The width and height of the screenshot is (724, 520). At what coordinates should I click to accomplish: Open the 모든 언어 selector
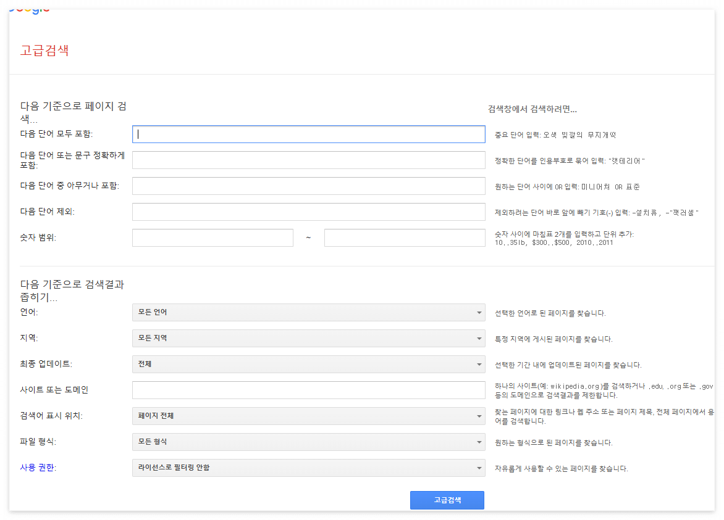click(x=309, y=313)
